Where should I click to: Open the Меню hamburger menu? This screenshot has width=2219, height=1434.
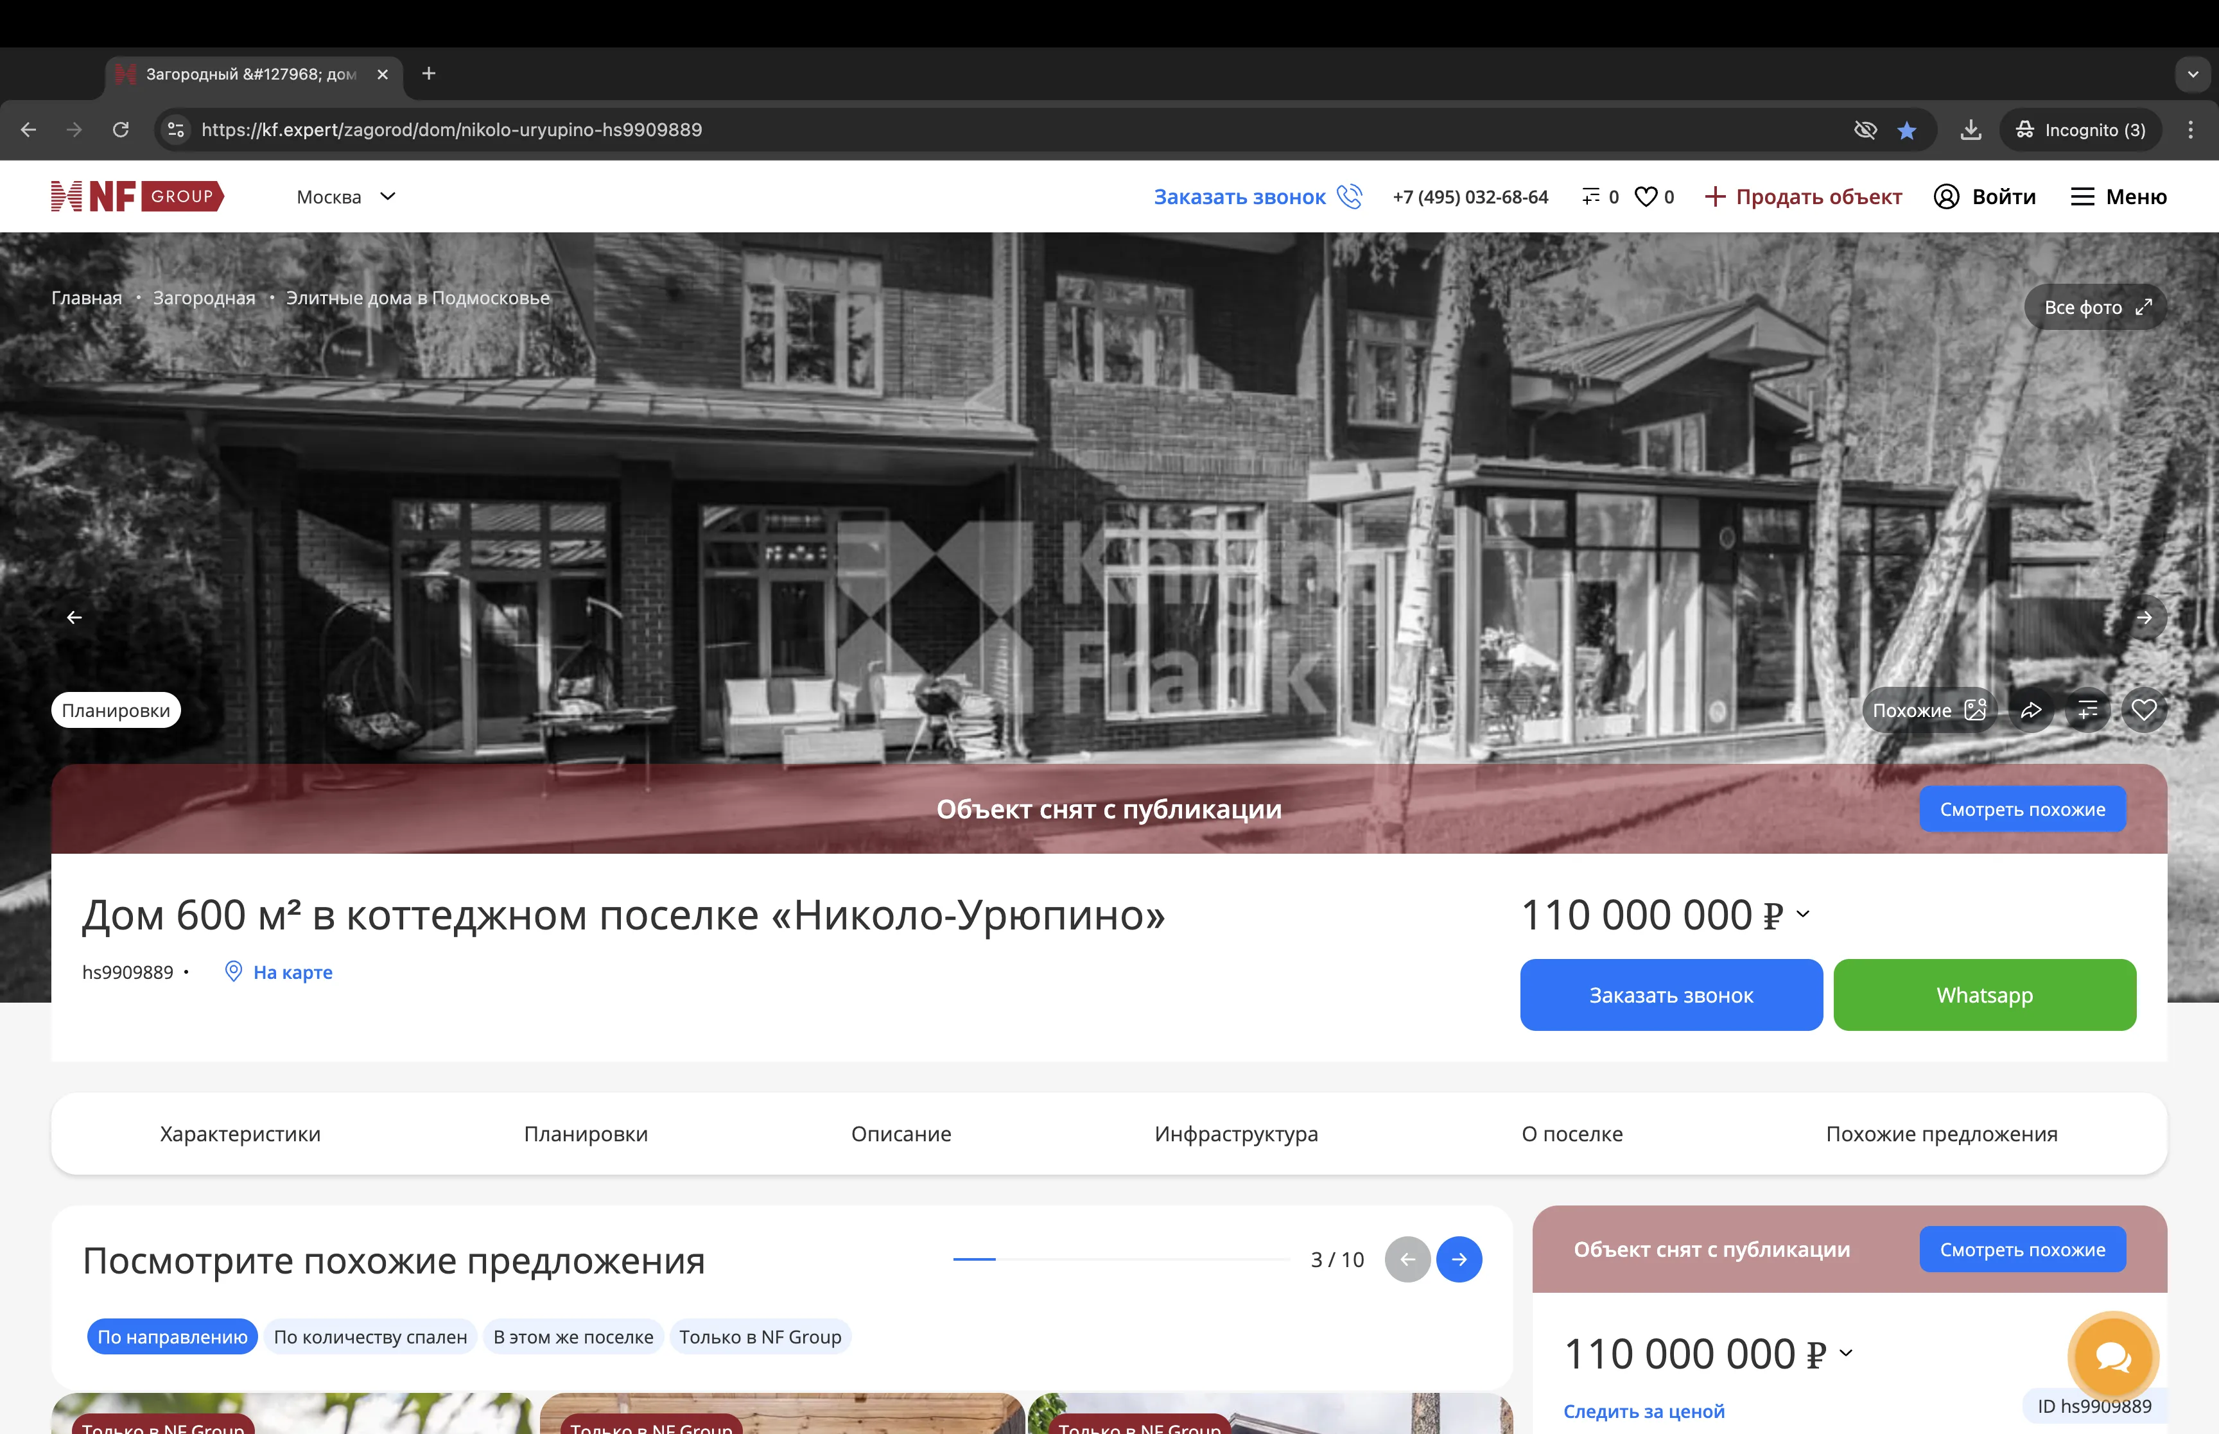(x=2118, y=196)
